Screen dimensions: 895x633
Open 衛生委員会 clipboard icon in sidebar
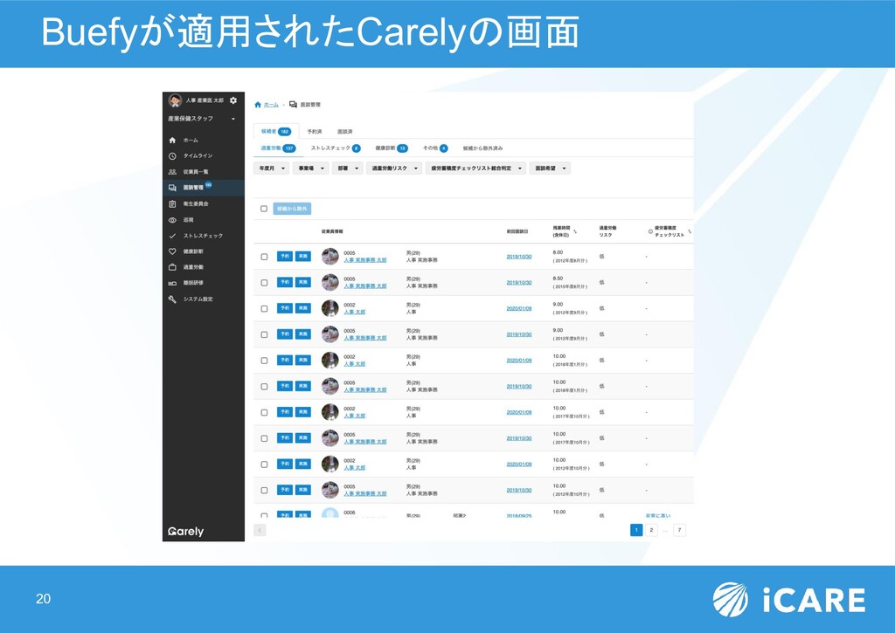pyautogui.click(x=172, y=203)
